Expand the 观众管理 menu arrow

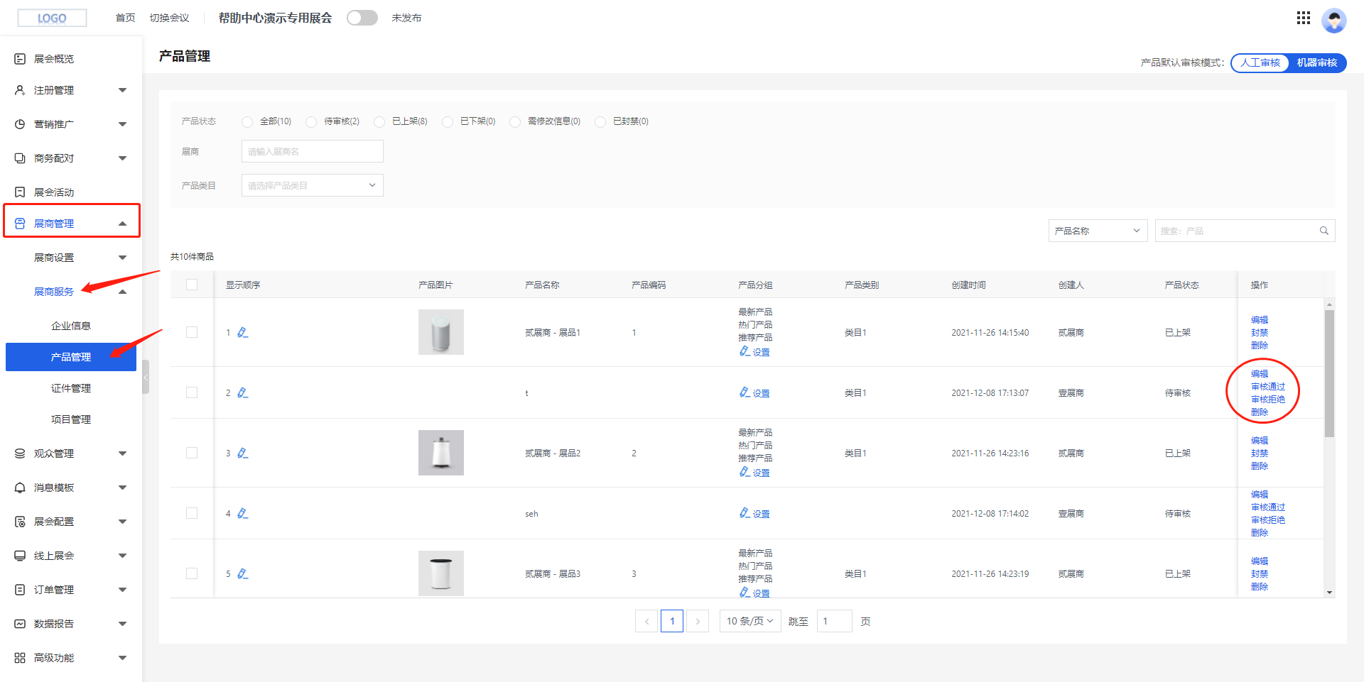tap(122, 453)
